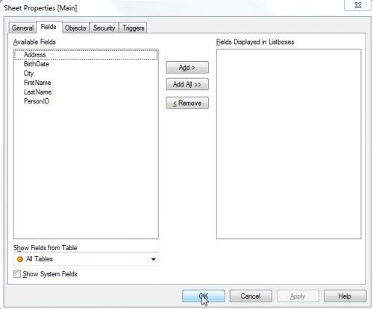Viewport: 373px width, 309px height.
Task: Open the Objects tab
Action: pyautogui.click(x=75, y=28)
